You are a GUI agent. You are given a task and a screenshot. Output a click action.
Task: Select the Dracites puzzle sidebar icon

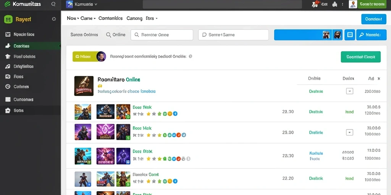tap(8, 46)
